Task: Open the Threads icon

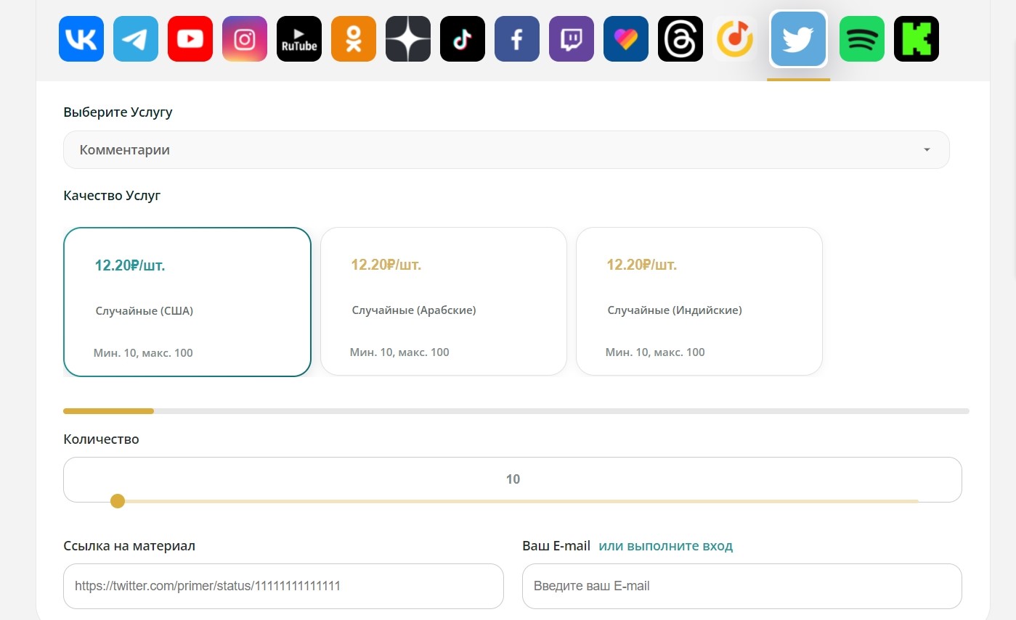Action: [680, 39]
